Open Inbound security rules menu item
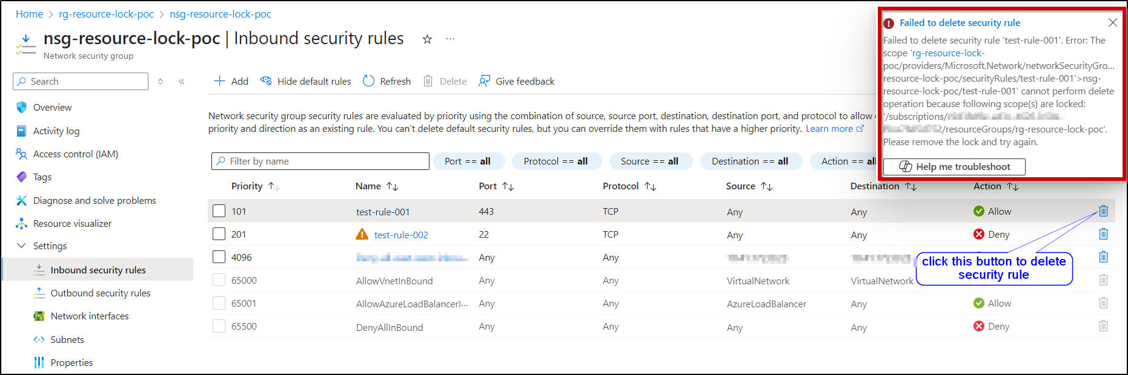The image size is (1128, 375). (98, 270)
